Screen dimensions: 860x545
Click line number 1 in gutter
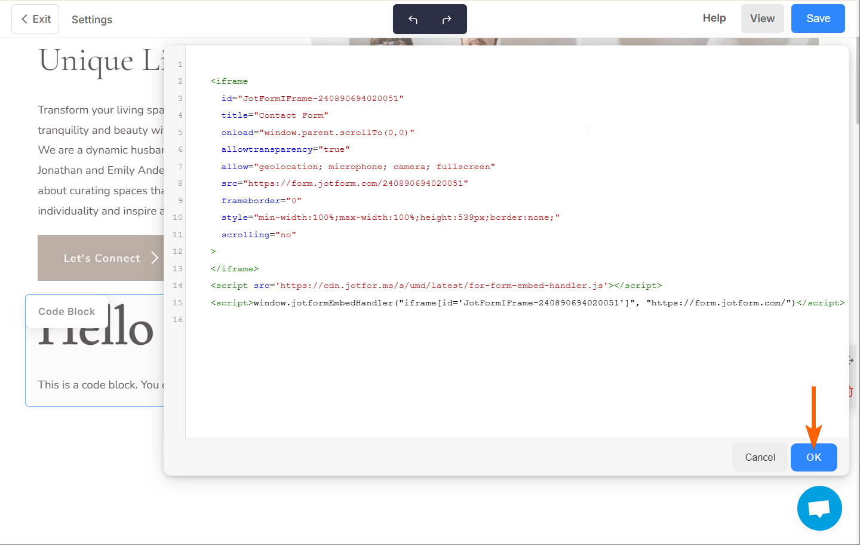180,65
